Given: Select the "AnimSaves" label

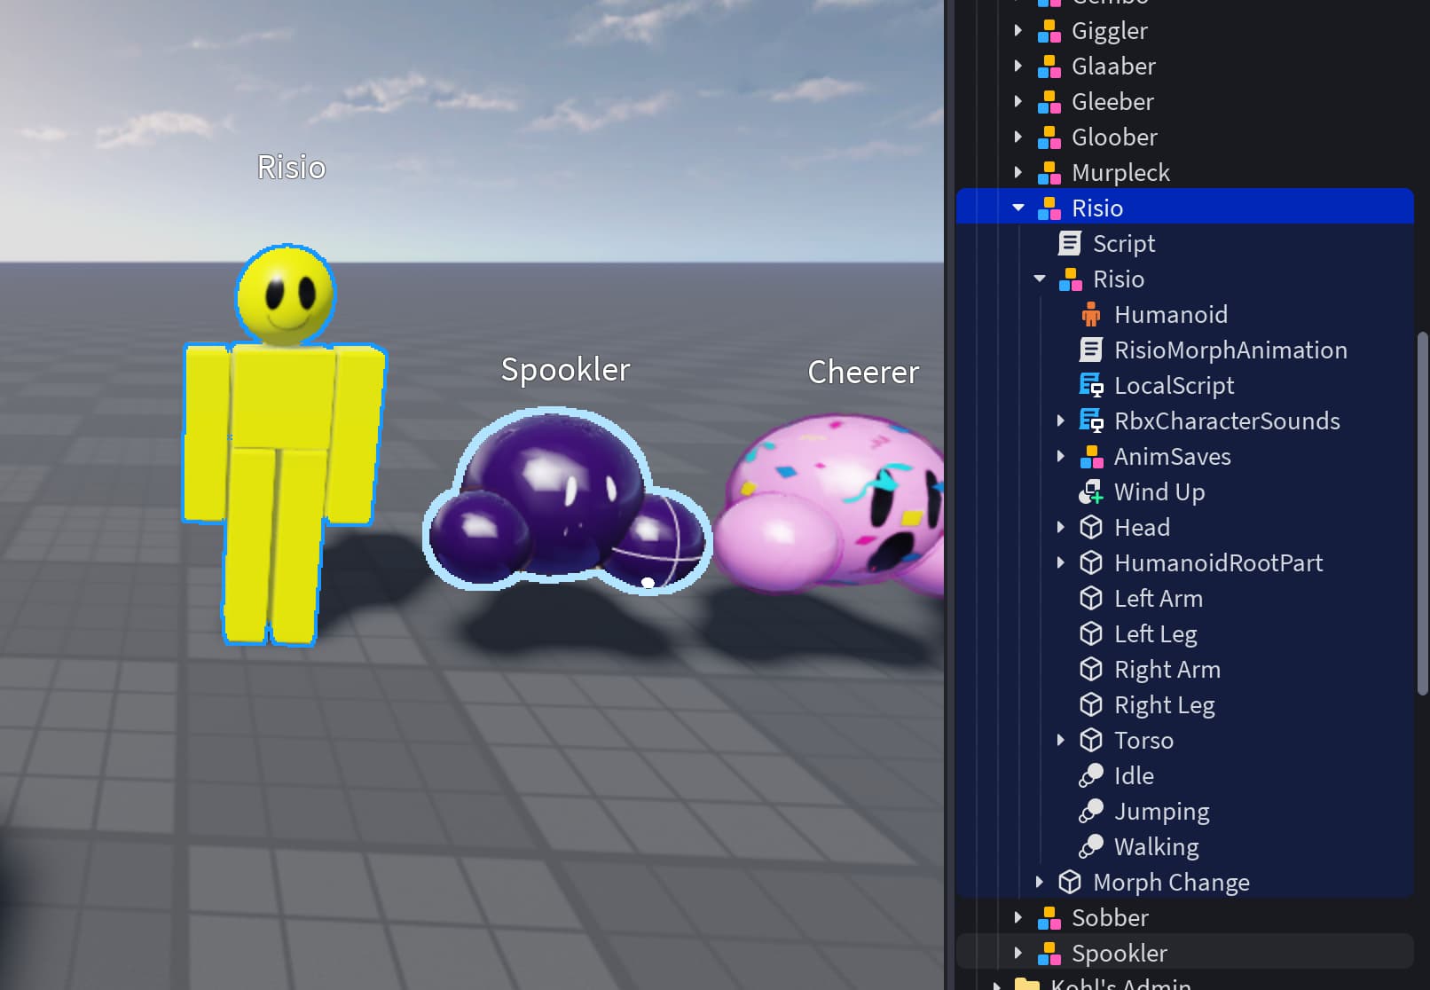Looking at the screenshot, I should coord(1173,457).
